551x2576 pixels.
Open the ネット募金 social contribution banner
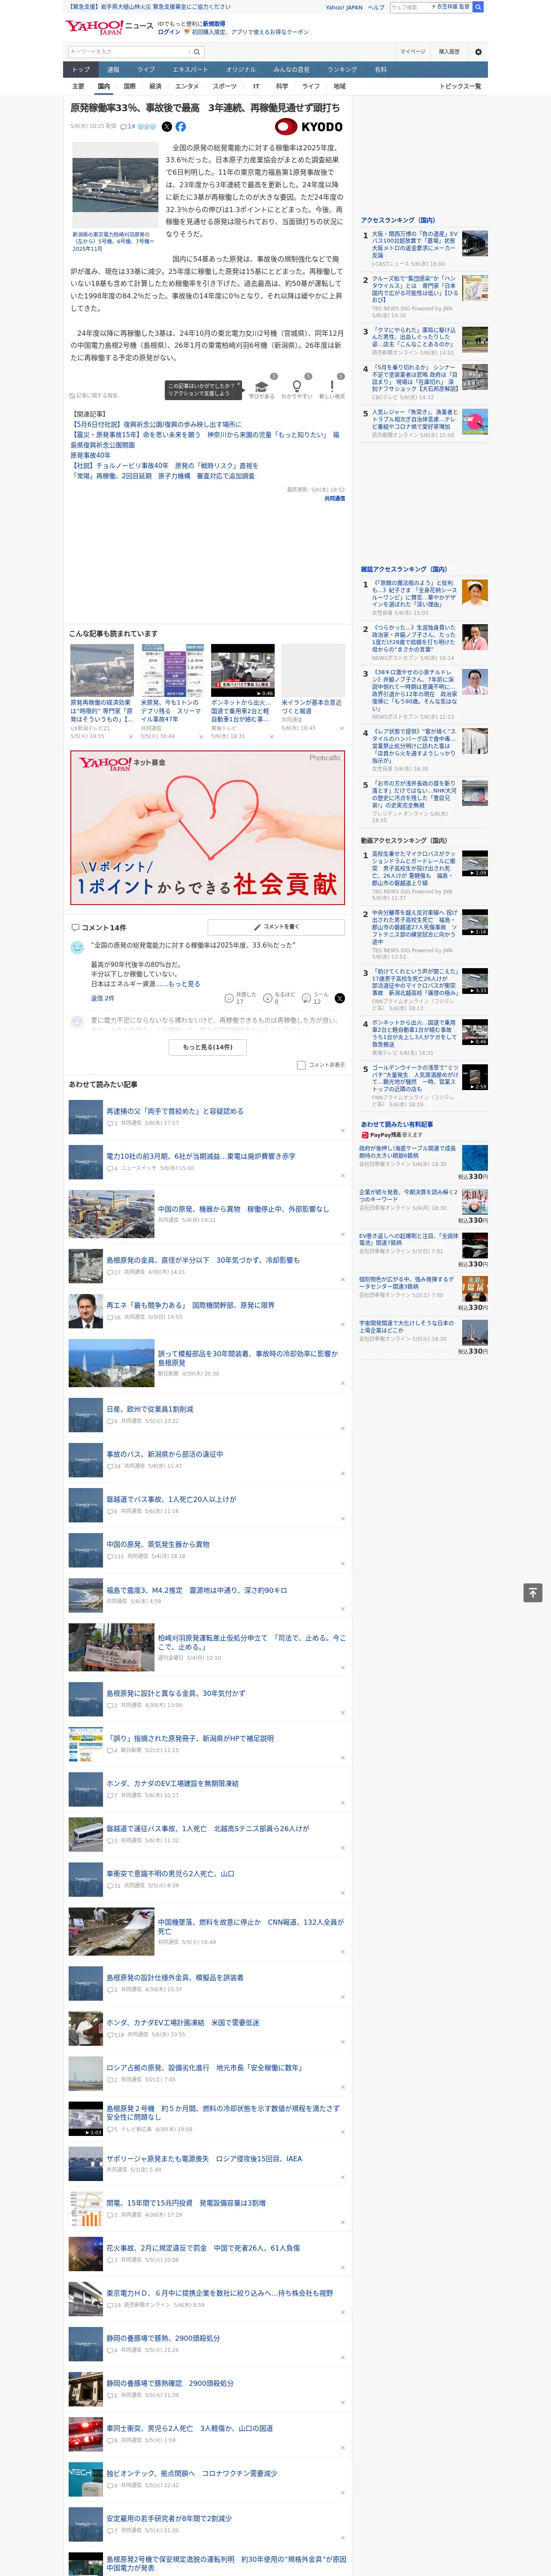(208, 828)
